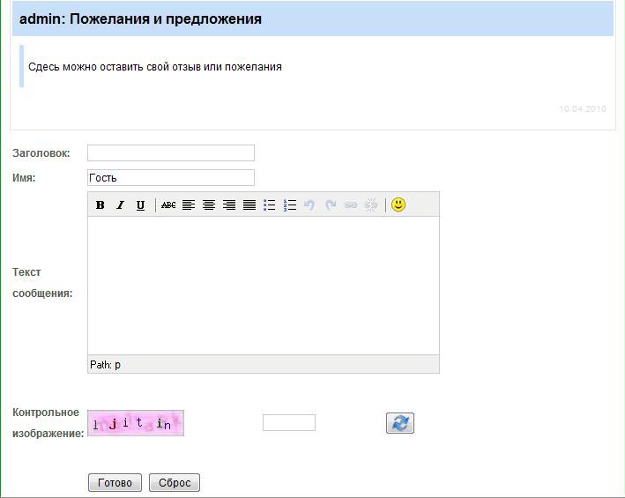Open the smiley emoticons picker
This screenshot has width=625, height=498.
[x=398, y=204]
